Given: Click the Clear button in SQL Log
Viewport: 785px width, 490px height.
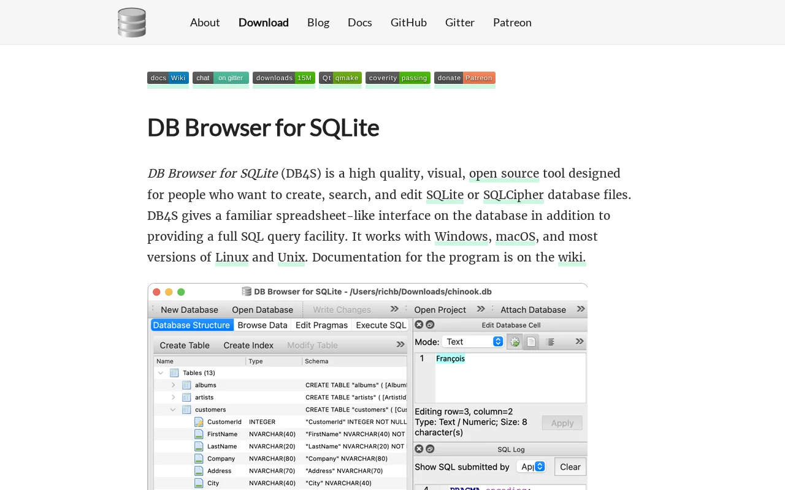Looking at the screenshot, I should point(570,467).
